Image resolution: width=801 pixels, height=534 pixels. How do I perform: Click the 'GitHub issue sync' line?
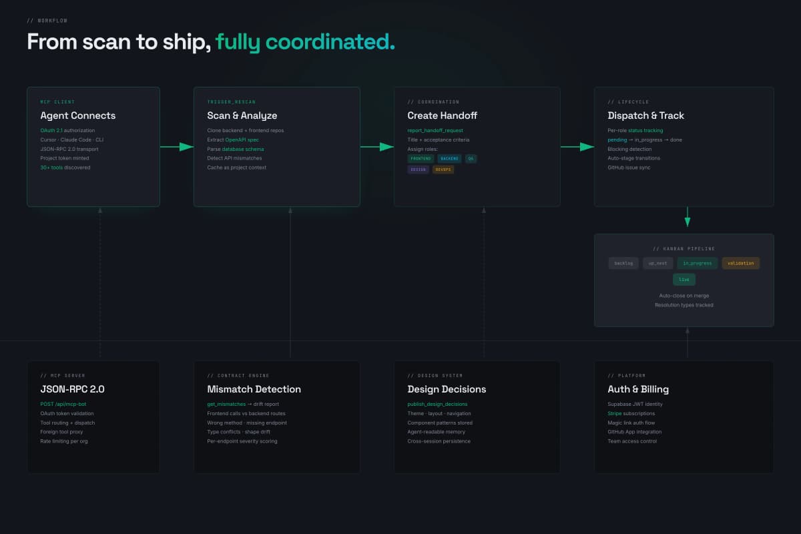pyautogui.click(x=629, y=168)
